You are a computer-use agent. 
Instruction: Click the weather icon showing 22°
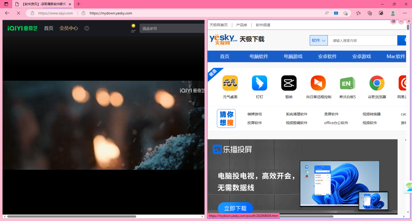(133, 26)
